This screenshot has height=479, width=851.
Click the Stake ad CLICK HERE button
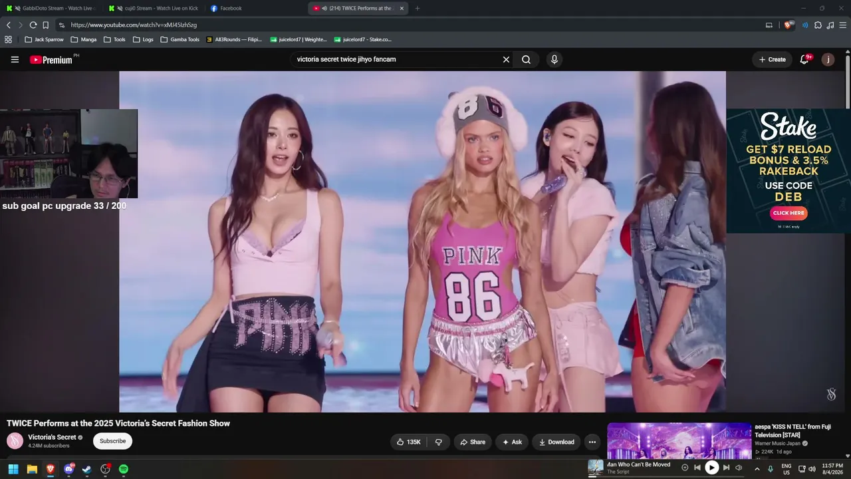789,213
